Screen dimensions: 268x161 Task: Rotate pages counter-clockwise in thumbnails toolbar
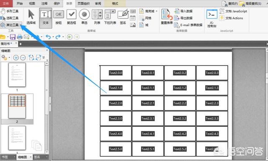click(31, 58)
